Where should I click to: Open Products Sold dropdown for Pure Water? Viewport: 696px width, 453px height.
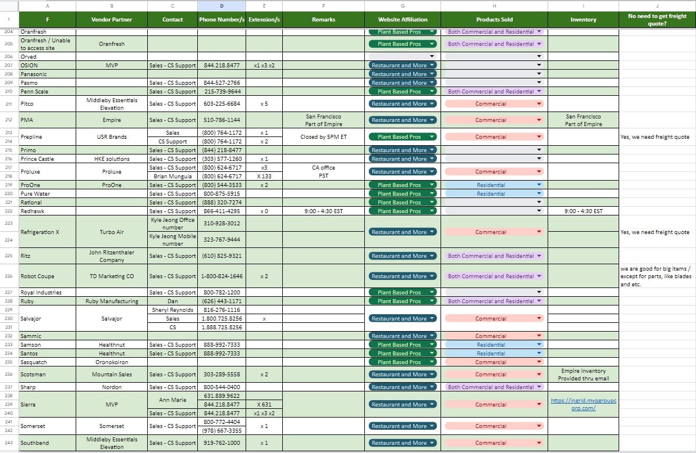494,193
